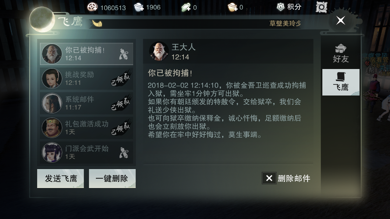Tap the scroll icon on 你已被拘捕 mail
The width and height of the screenshot is (390, 219).
[x=124, y=54]
